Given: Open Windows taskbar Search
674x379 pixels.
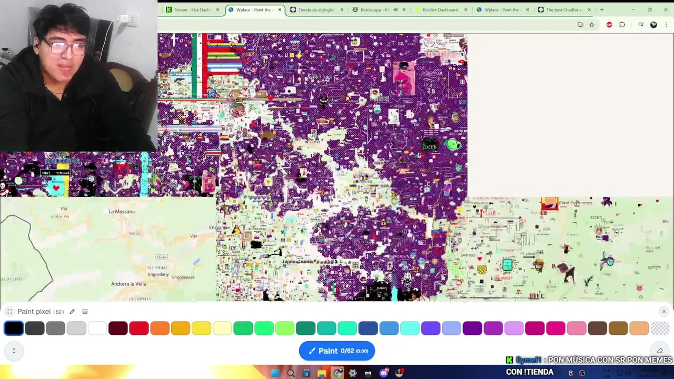Looking at the screenshot, I should click(x=291, y=373).
